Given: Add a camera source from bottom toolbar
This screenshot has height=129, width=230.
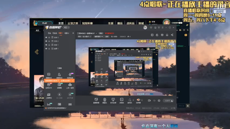Looking at the screenshot, I should (105, 101).
